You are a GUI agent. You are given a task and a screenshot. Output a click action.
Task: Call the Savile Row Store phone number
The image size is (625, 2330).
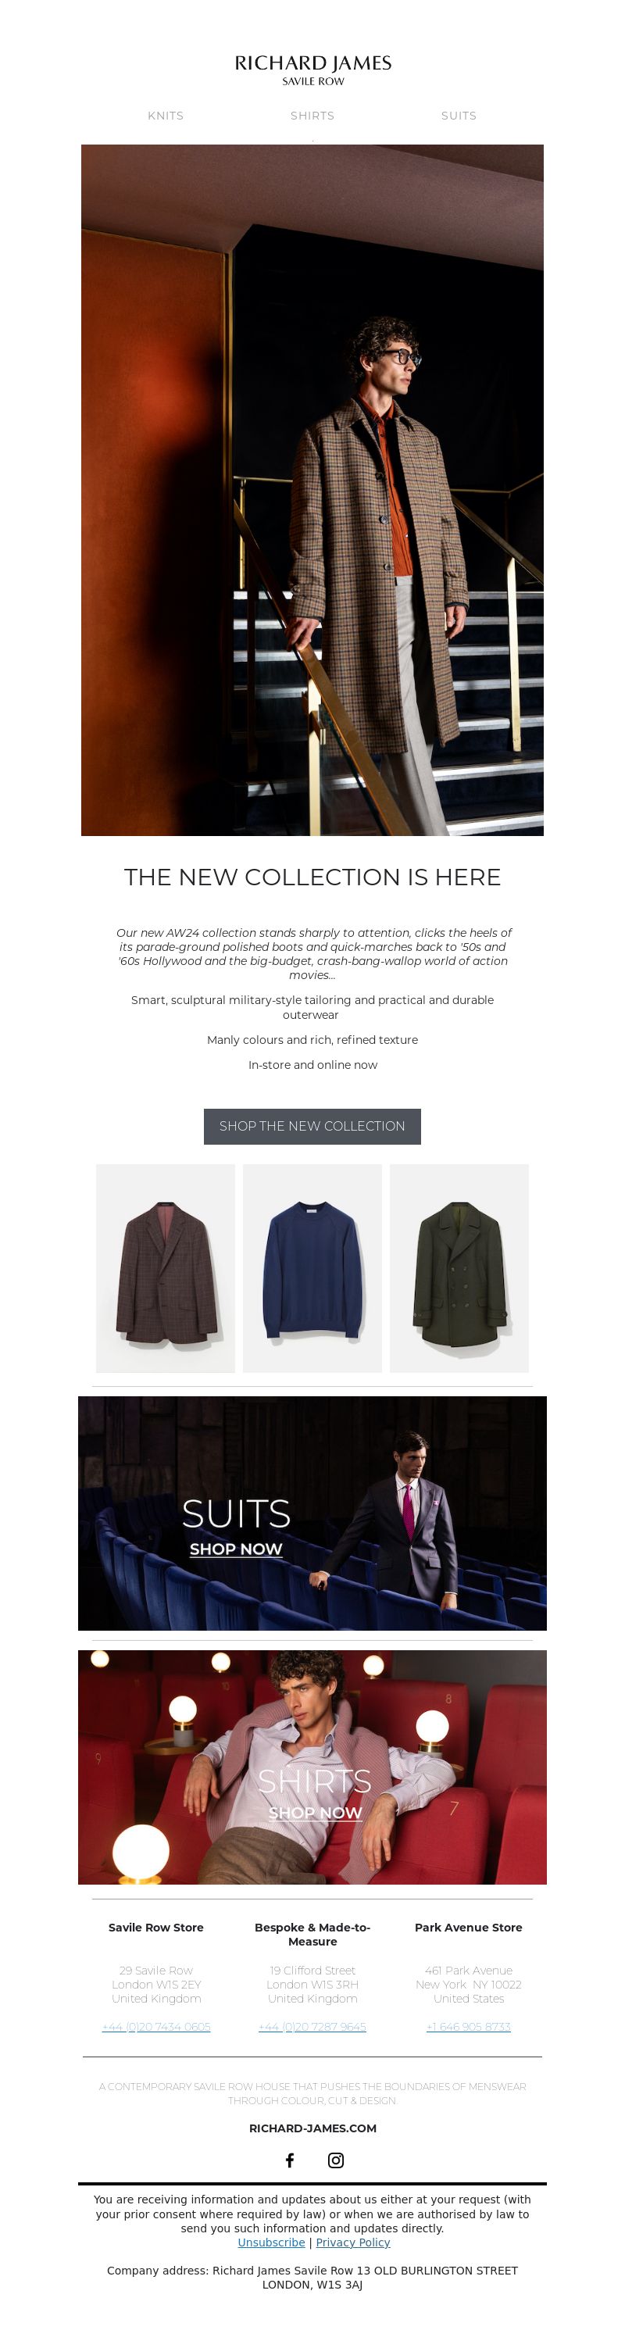coord(156,2027)
